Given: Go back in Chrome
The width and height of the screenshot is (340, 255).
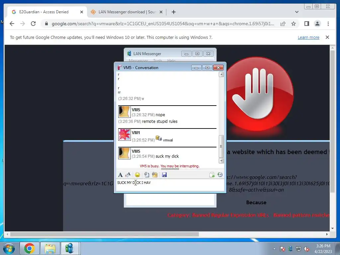Looking at the screenshot, I should click(12, 24).
